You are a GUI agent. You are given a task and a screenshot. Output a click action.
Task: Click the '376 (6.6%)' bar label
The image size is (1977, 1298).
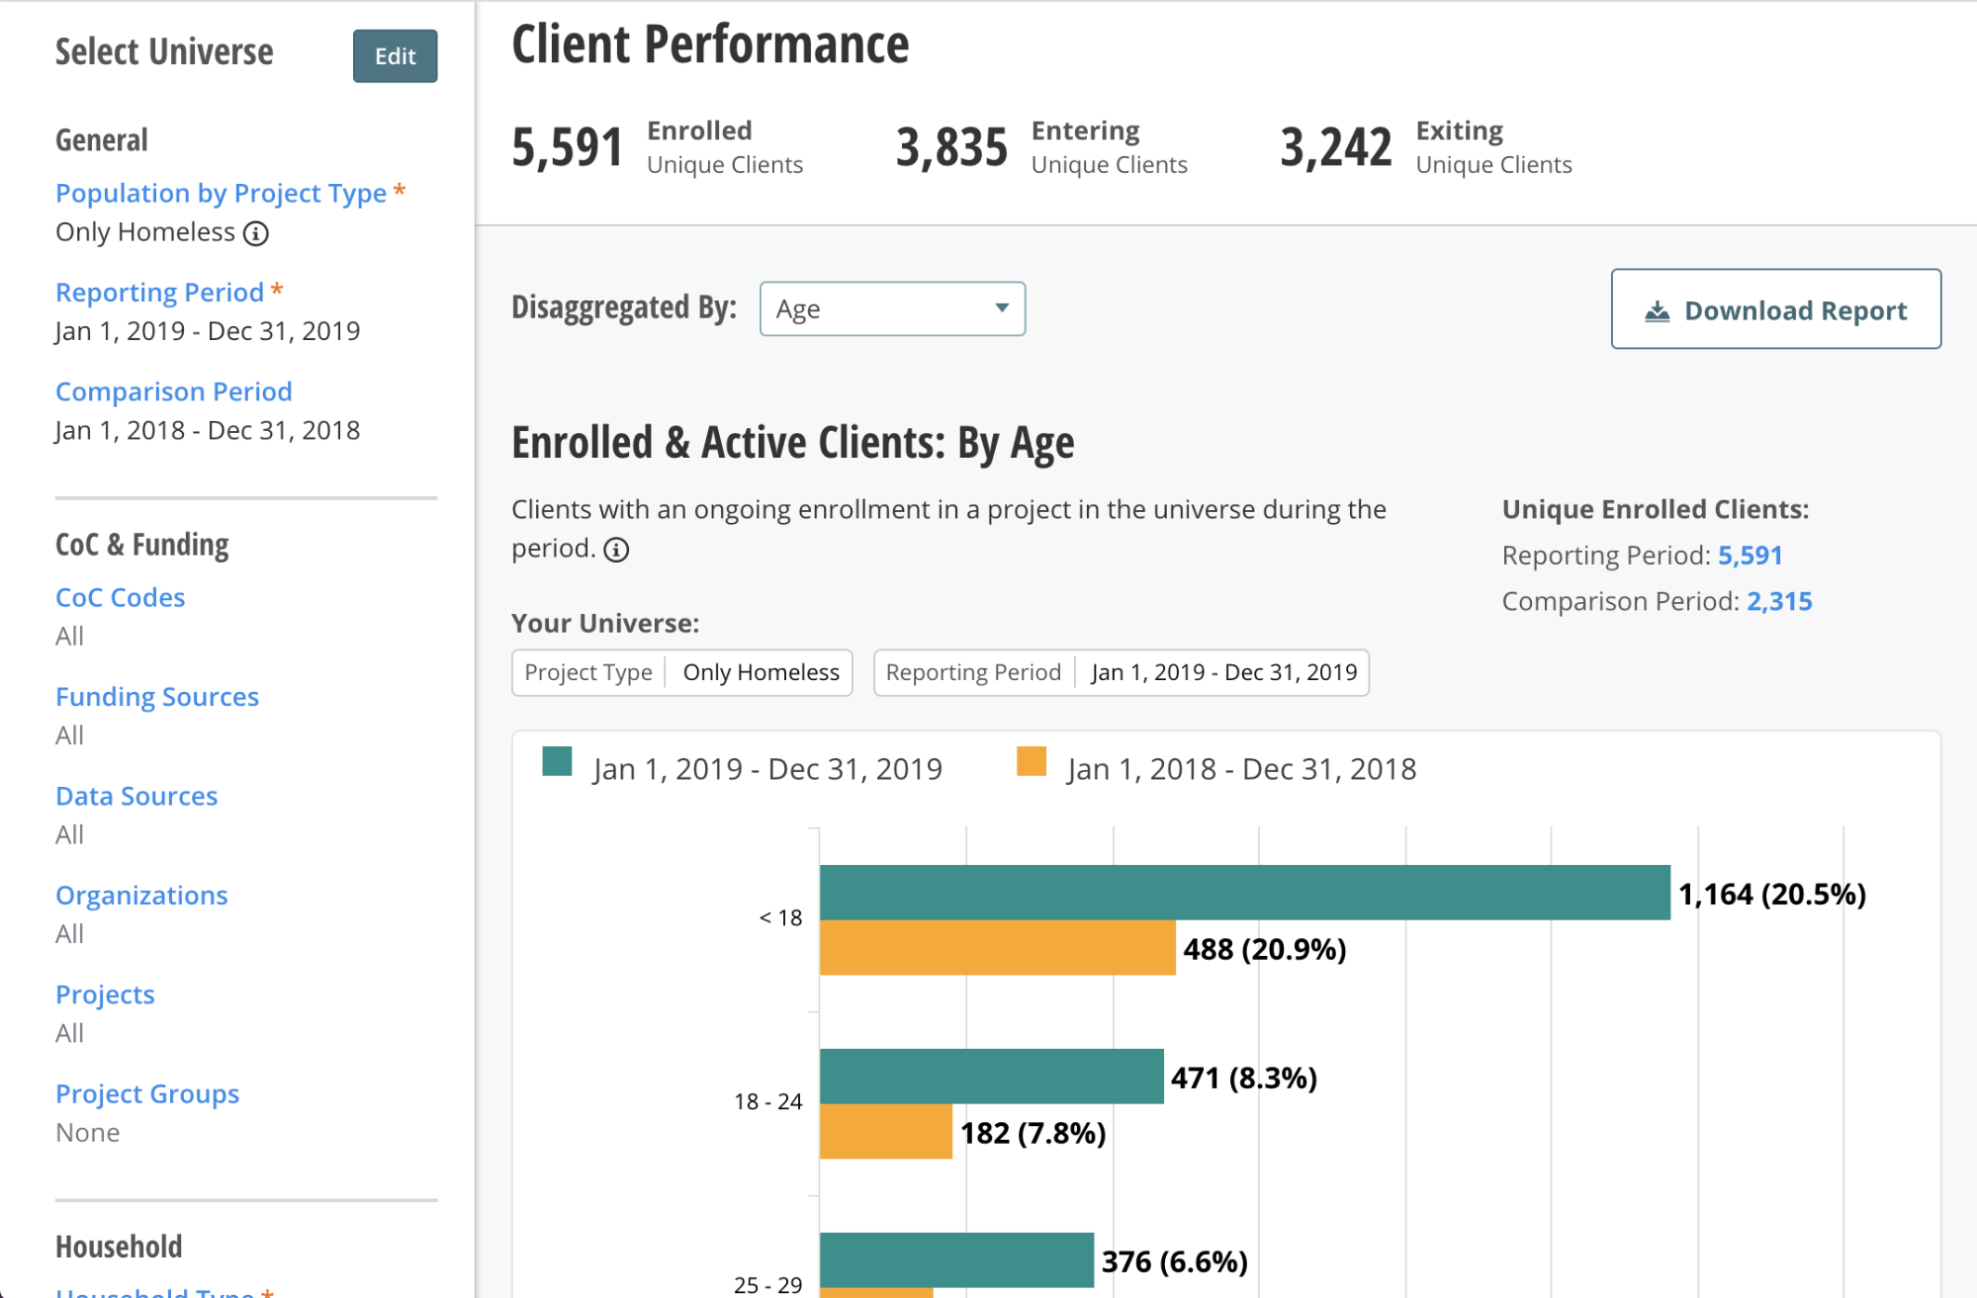tap(1175, 1262)
